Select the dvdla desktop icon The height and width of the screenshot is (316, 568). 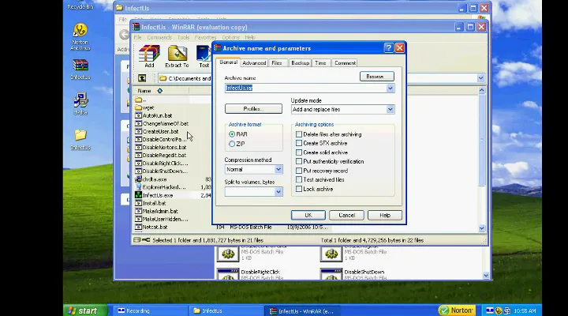pos(80,104)
